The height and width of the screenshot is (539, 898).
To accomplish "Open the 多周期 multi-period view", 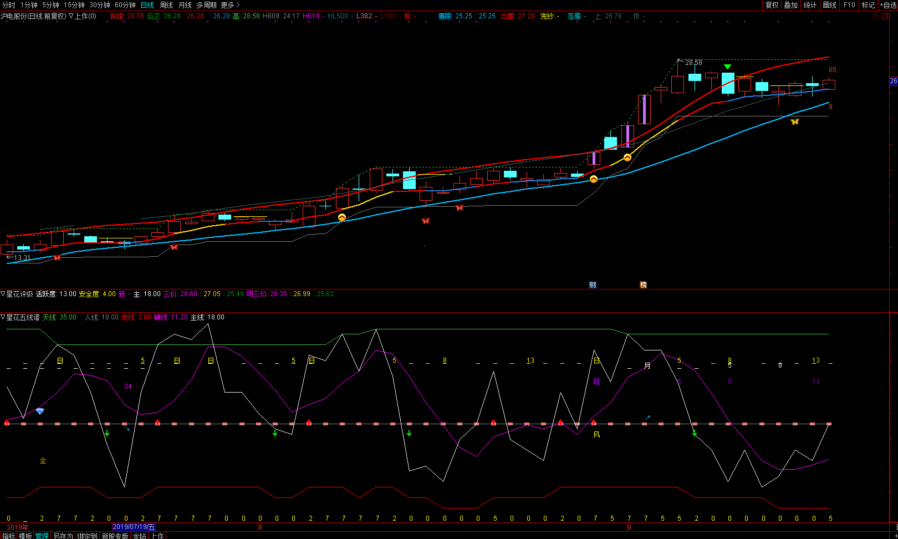I will coord(206,5).
